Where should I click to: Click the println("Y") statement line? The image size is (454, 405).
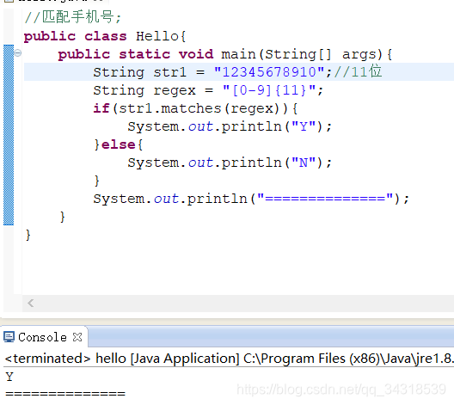tap(230, 126)
